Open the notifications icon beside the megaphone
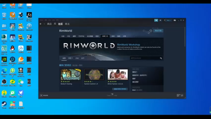211x119 pixels. [x=160, y=20]
